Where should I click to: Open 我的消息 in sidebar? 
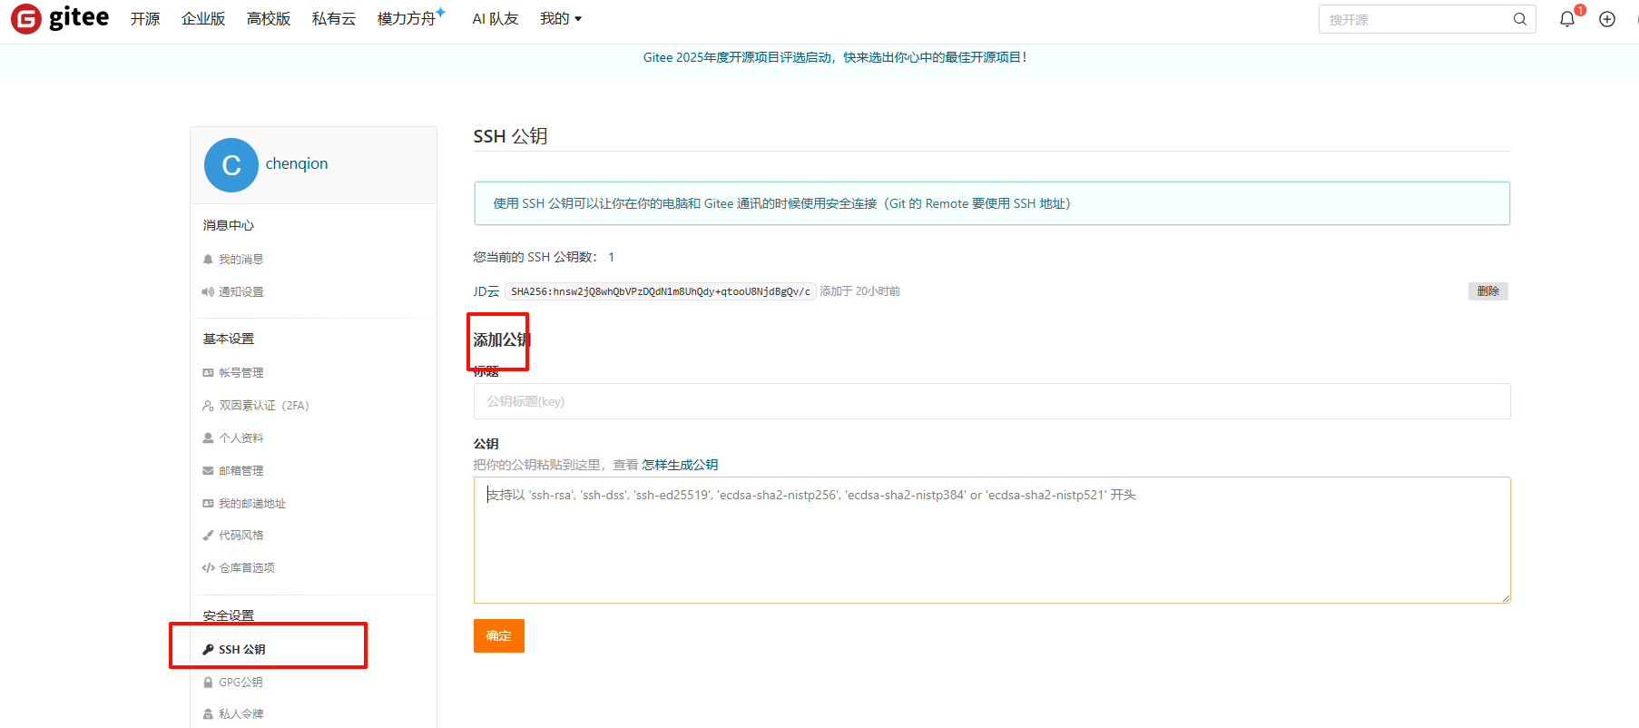(240, 260)
